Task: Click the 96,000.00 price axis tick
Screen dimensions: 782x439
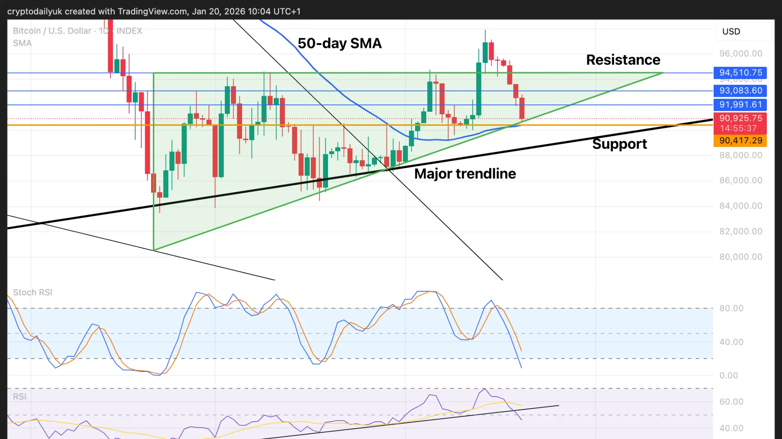Action: [740, 54]
